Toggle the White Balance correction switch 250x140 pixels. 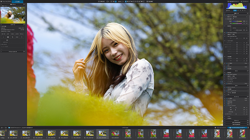pyautogui.click(x=227, y=15)
